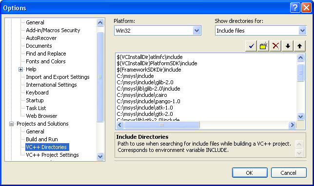Select Projects and Solutions label

[x=42, y=124]
